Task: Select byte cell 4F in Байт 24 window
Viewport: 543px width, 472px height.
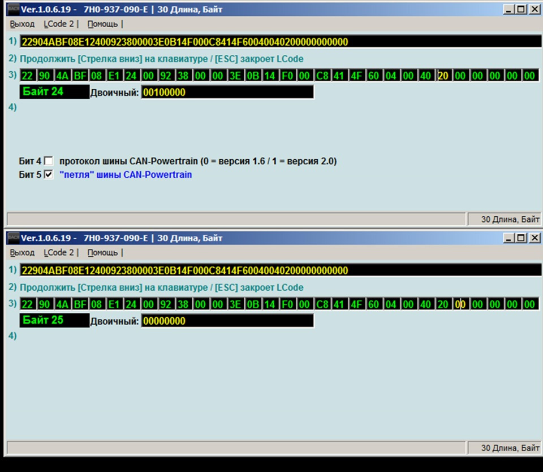Action: pos(357,76)
